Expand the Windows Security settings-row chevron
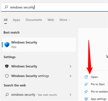108x101 pixels. click(x=70, y=66)
